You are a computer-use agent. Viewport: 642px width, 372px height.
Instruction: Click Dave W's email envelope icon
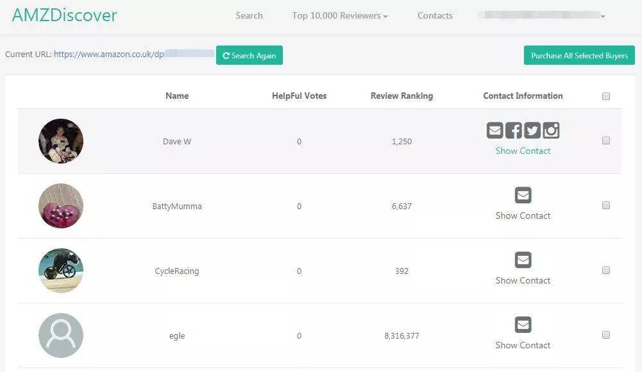pyautogui.click(x=494, y=131)
